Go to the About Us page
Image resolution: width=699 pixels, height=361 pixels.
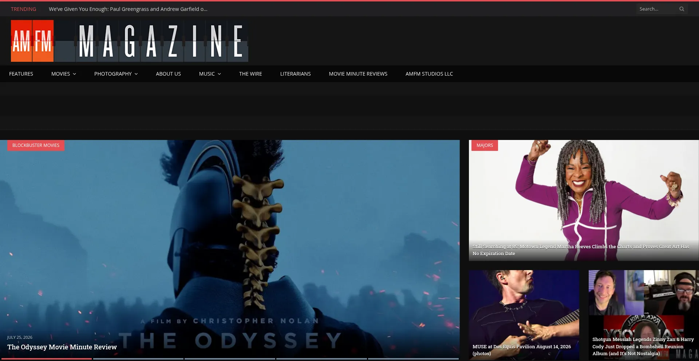click(x=168, y=74)
